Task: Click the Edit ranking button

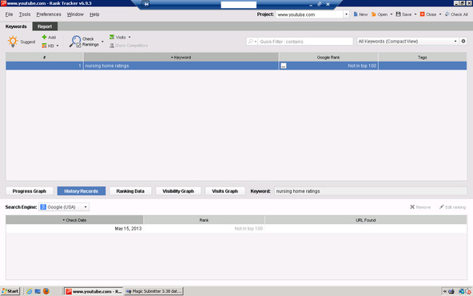Action: click(452, 207)
